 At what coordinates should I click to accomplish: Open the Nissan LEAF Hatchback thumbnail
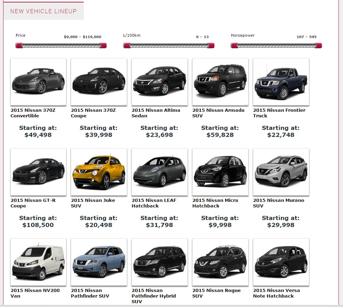[159, 171]
